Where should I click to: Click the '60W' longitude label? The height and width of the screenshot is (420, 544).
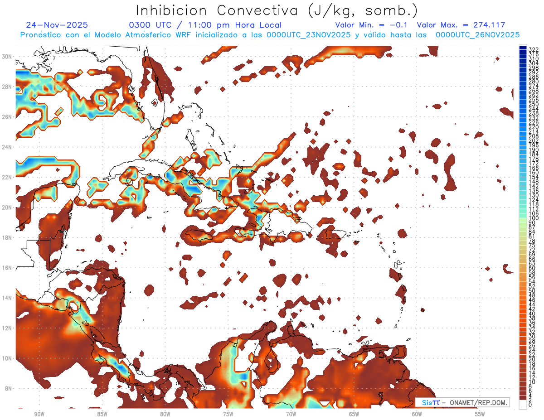[417, 414]
